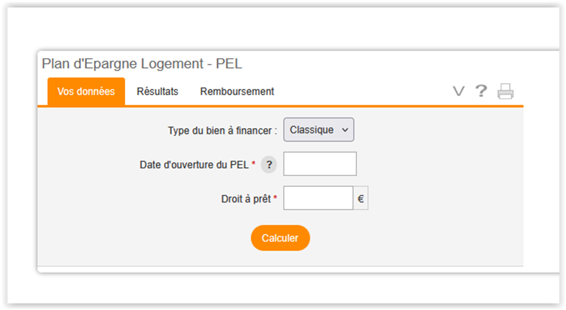Show help for Date d'ouverture du PEL
Screen dimensions: 566x310
(269, 165)
